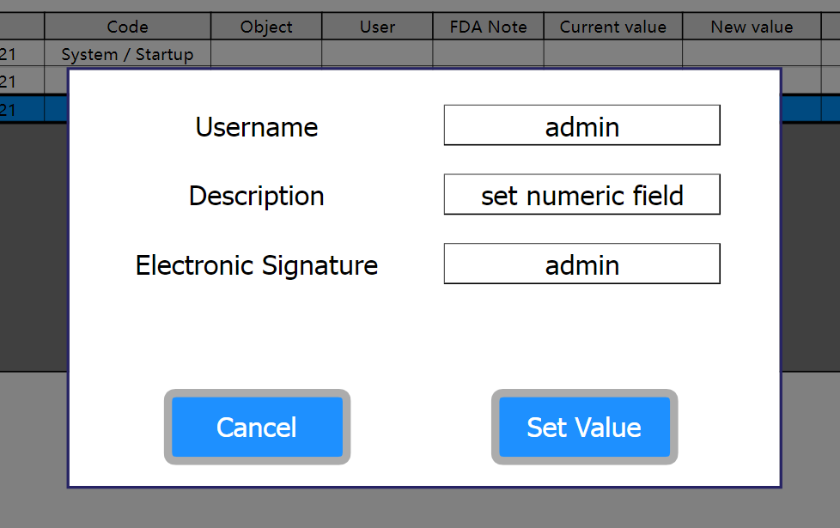Click the Username input field

point(581,125)
